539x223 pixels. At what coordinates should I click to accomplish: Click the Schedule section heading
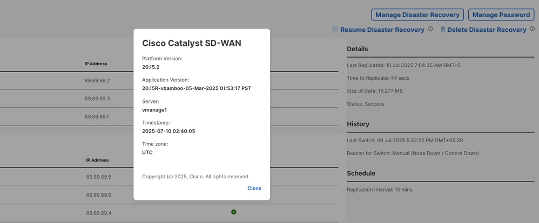(361, 173)
